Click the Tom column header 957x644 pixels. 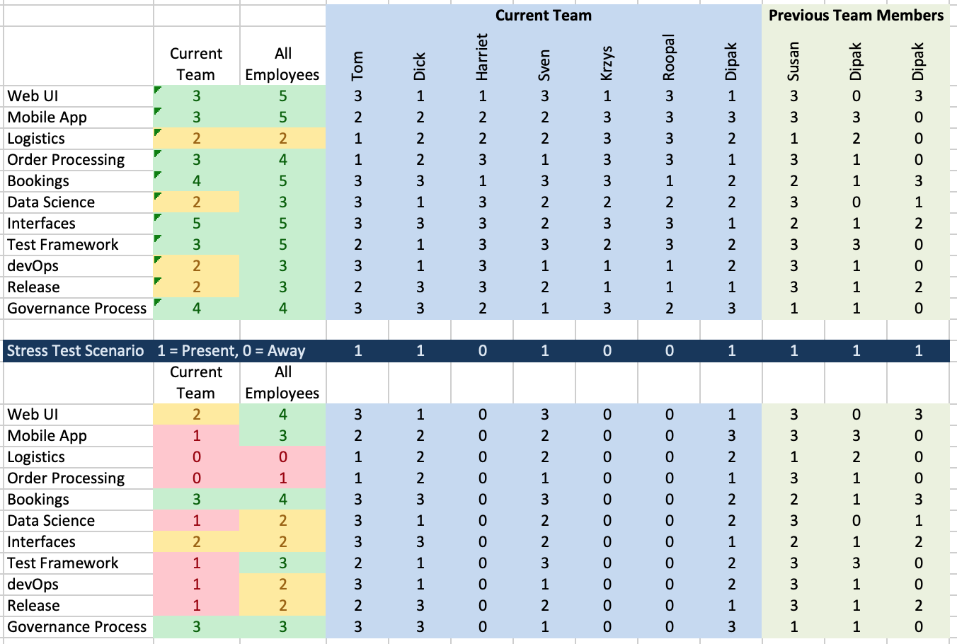point(357,65)
